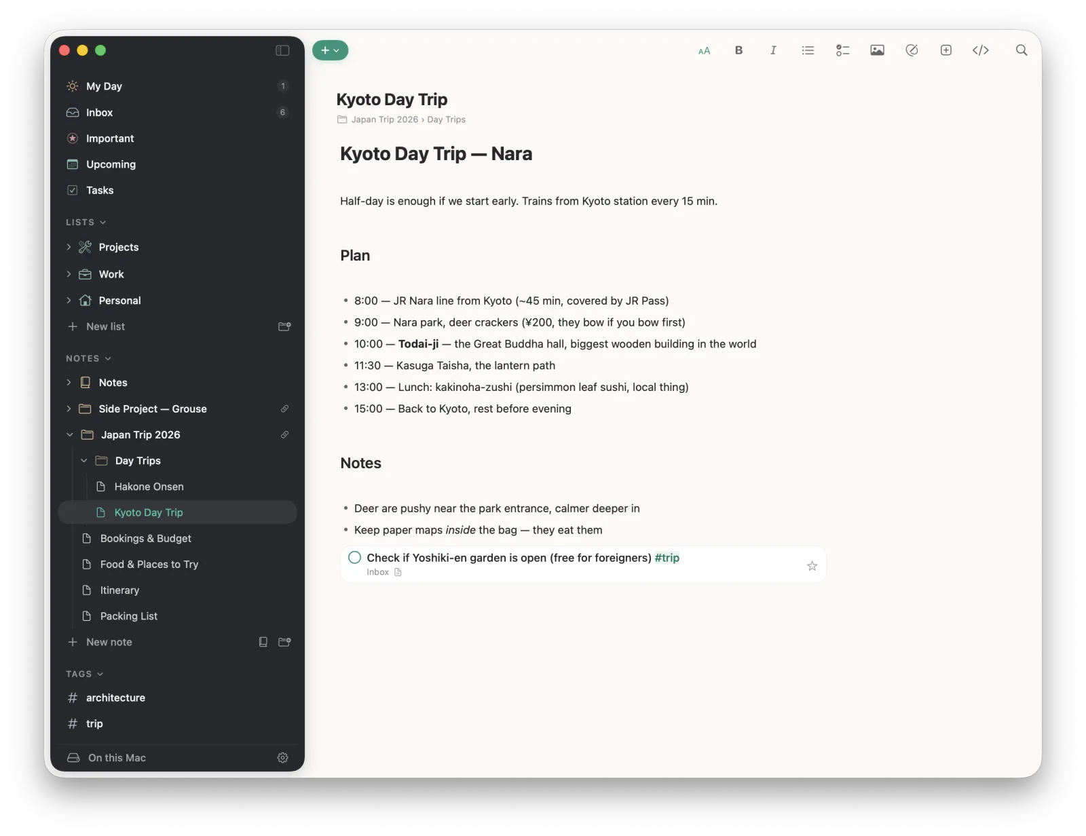Insert a checklist task item
The width and height of the screenshot is (1086, 836).
click(x=842, y=50)
